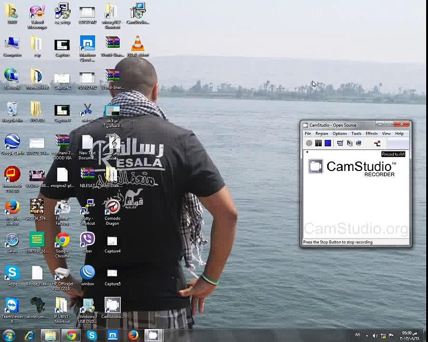Open the Tools menu in CamStudio
This screenshot has height=342, width=428.
356,133
